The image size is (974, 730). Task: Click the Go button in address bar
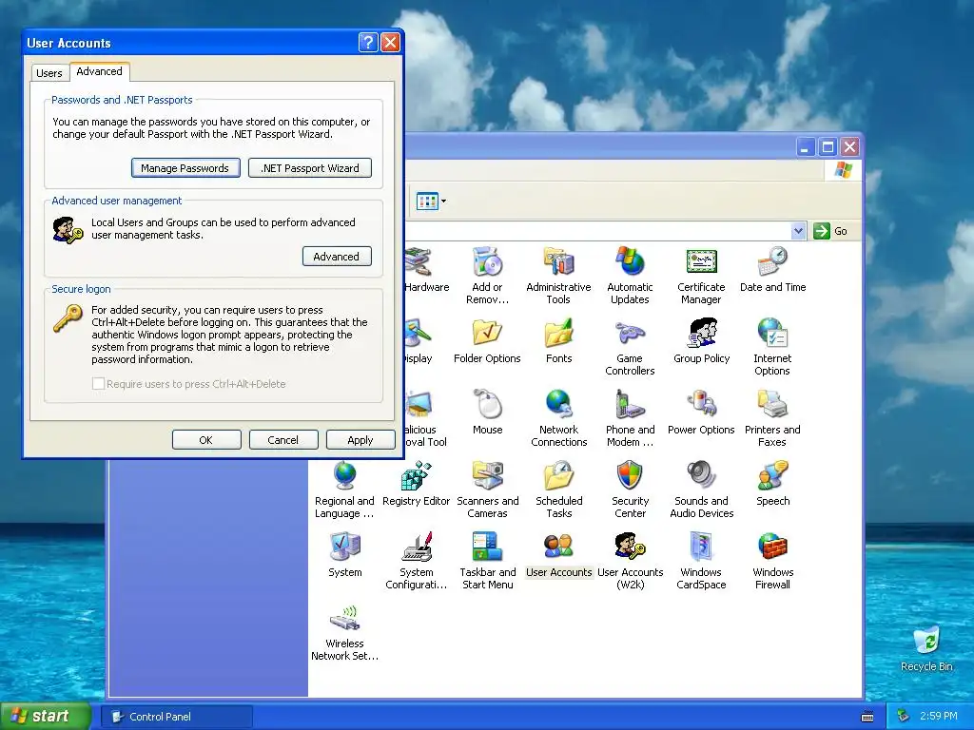pyautogui.click(x=830, y=231)
